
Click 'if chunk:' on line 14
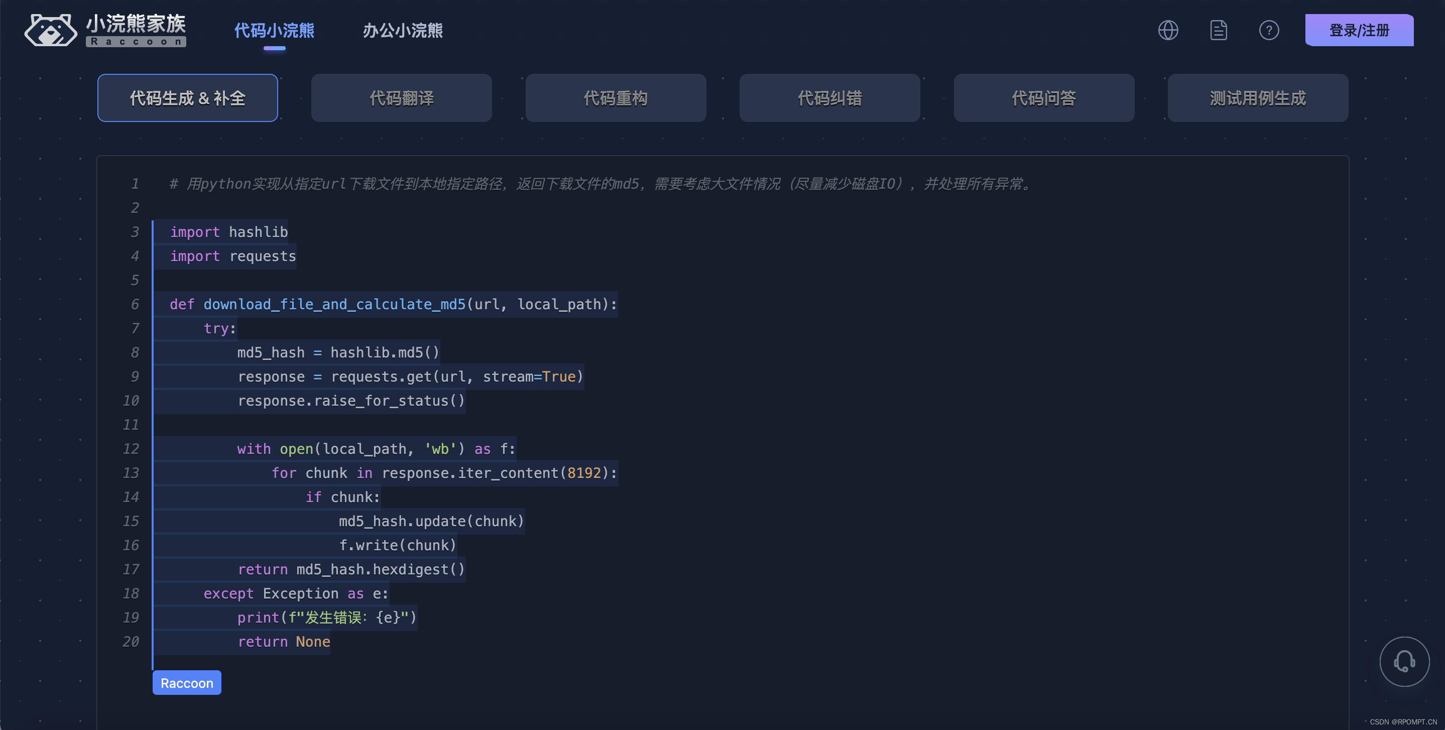click(x=343, y=497)
